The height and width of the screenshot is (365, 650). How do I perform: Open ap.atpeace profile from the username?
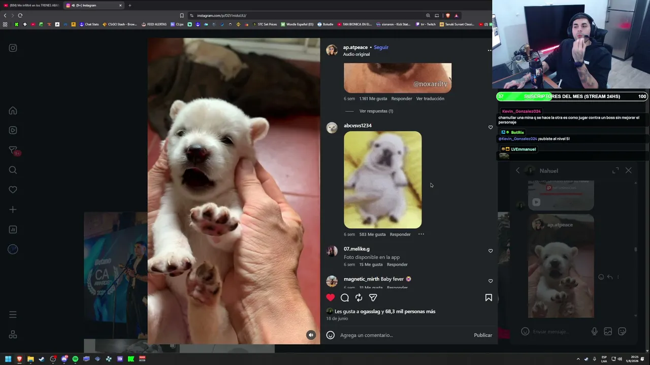click(355, 47)
